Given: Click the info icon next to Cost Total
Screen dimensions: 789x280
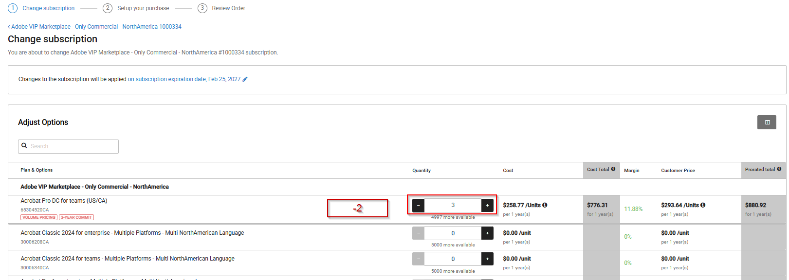Looking at the screenshot, I should tap(613, 169).
